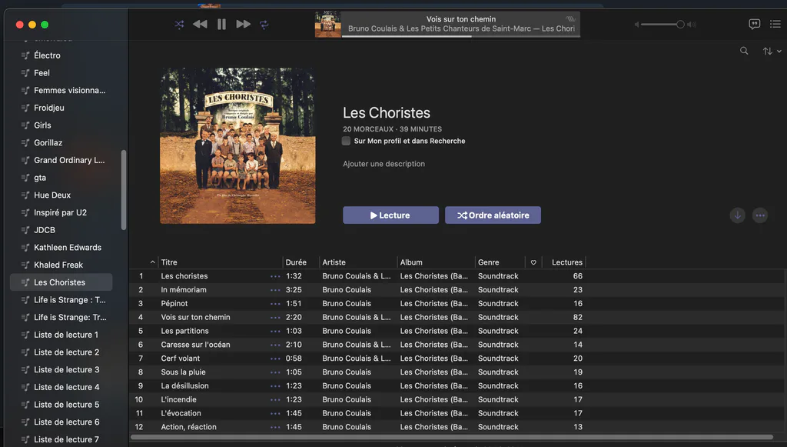Click the Les Choristes album artwork

[238, 145]
